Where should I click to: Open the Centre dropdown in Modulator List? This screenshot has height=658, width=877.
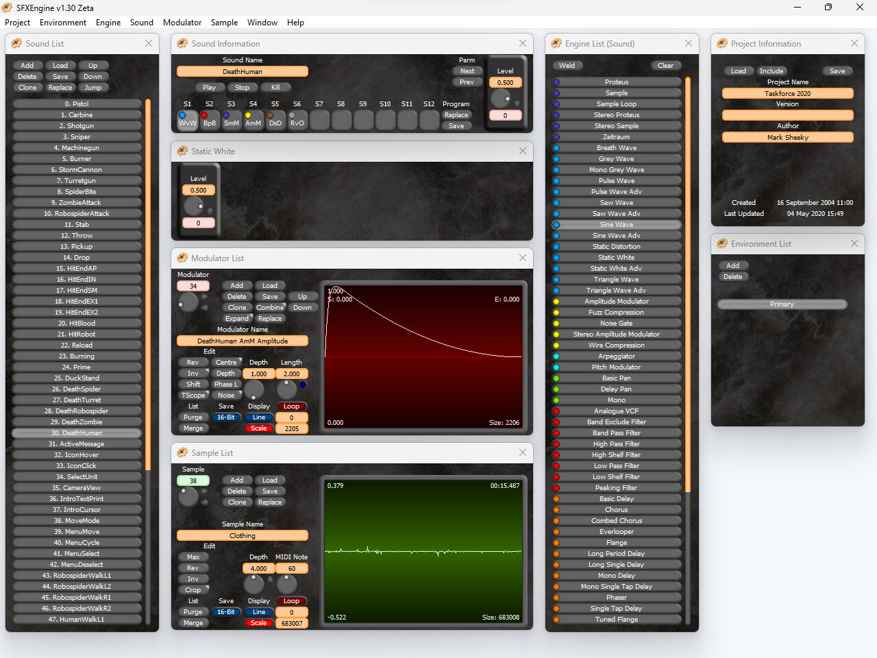pyautogui.click(x=226, y=362)
